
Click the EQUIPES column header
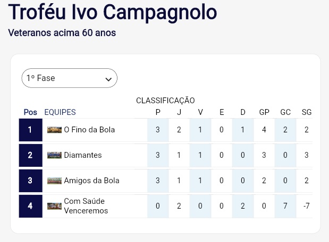[x=60, y=112]
